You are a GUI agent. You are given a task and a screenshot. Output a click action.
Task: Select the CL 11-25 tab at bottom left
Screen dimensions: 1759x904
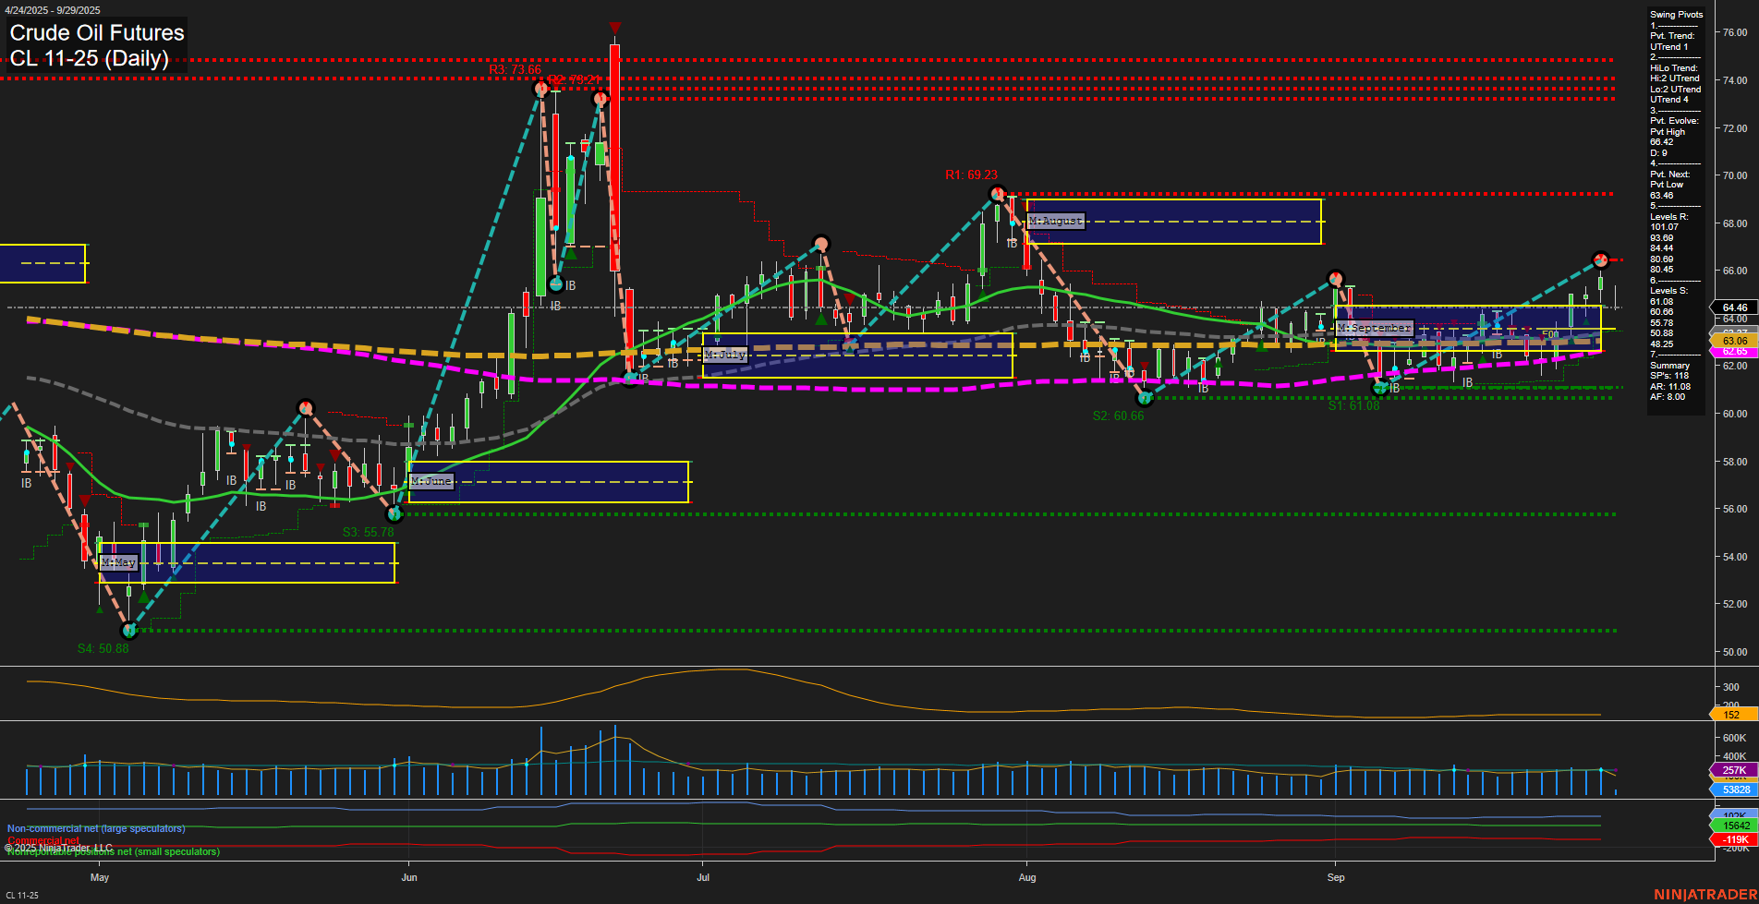pyautogui.click(x=22, y=894)
